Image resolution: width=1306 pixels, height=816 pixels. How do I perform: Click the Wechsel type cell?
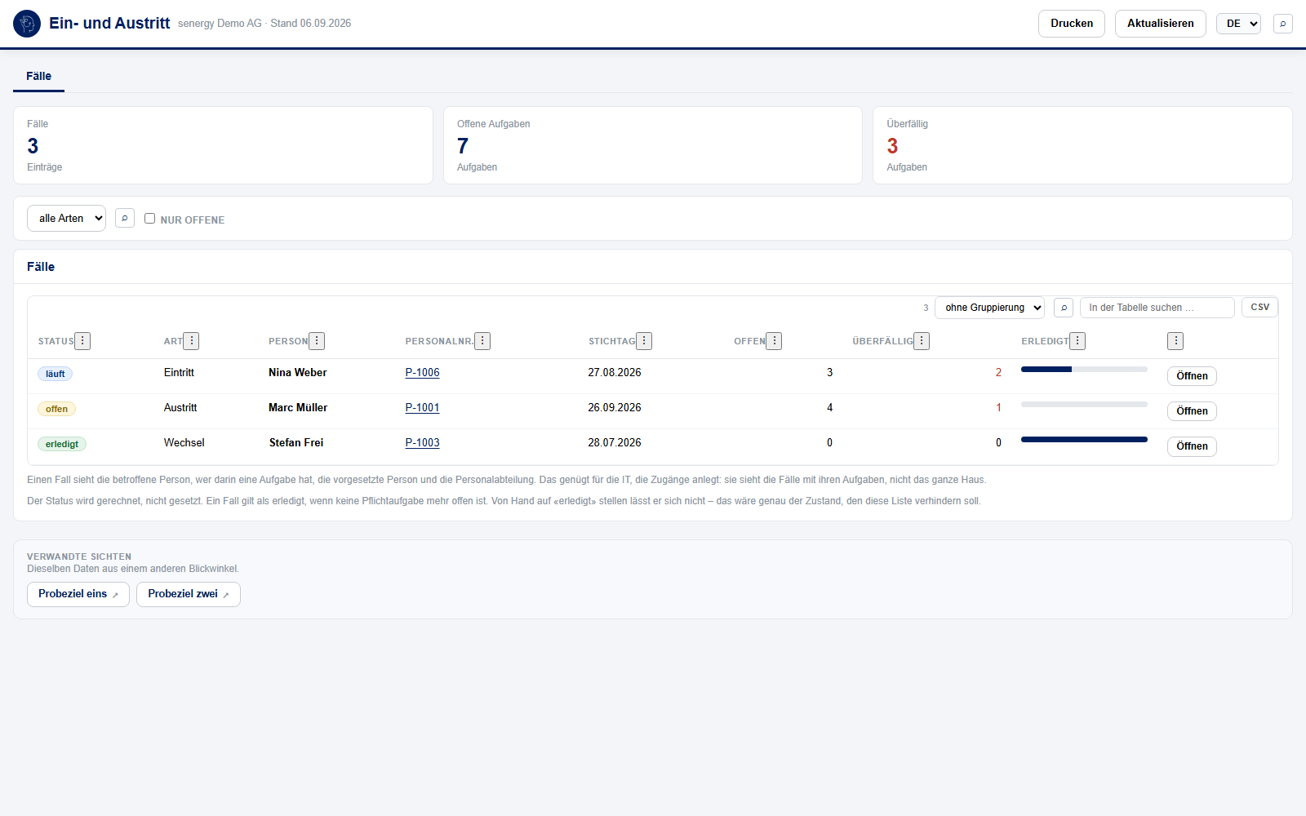[184, 443]
